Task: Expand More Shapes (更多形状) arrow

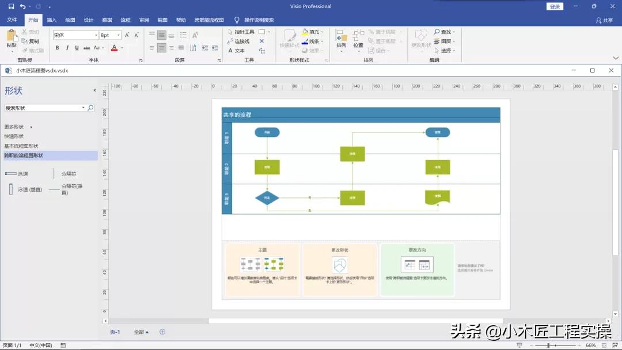Action: click(31, 127)
